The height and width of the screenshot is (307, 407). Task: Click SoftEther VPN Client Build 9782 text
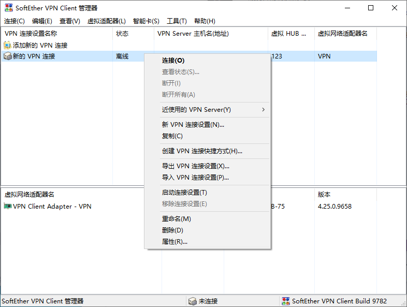(x=339, y=301)
